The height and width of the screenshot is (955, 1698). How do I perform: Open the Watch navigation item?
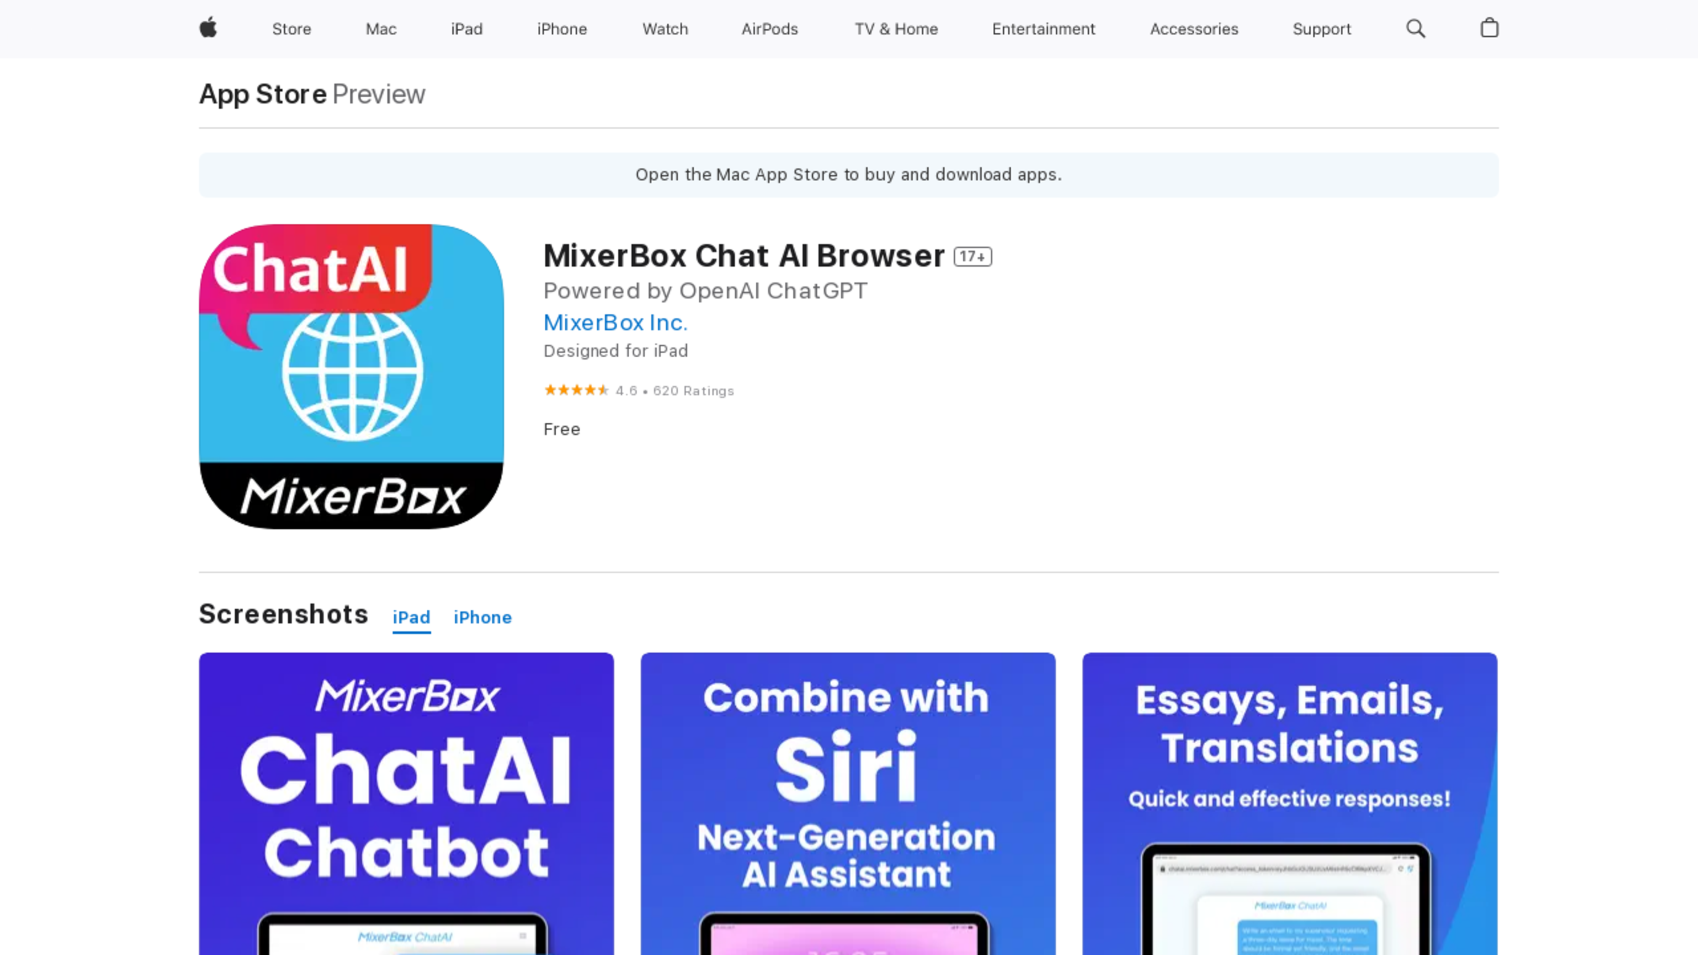665,29
